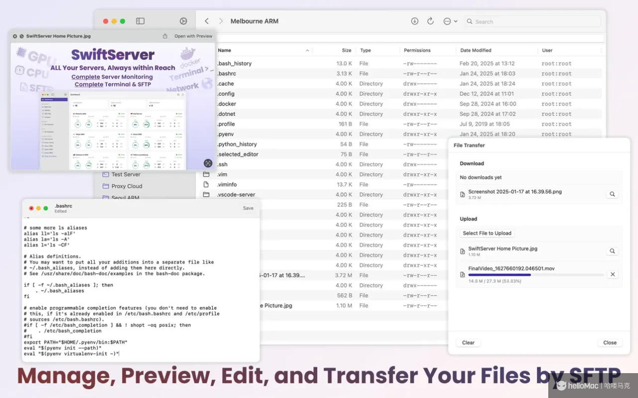Refresh the Melbourne ARM directory listing
638x398 pixels.
click(x=430, y=21)
